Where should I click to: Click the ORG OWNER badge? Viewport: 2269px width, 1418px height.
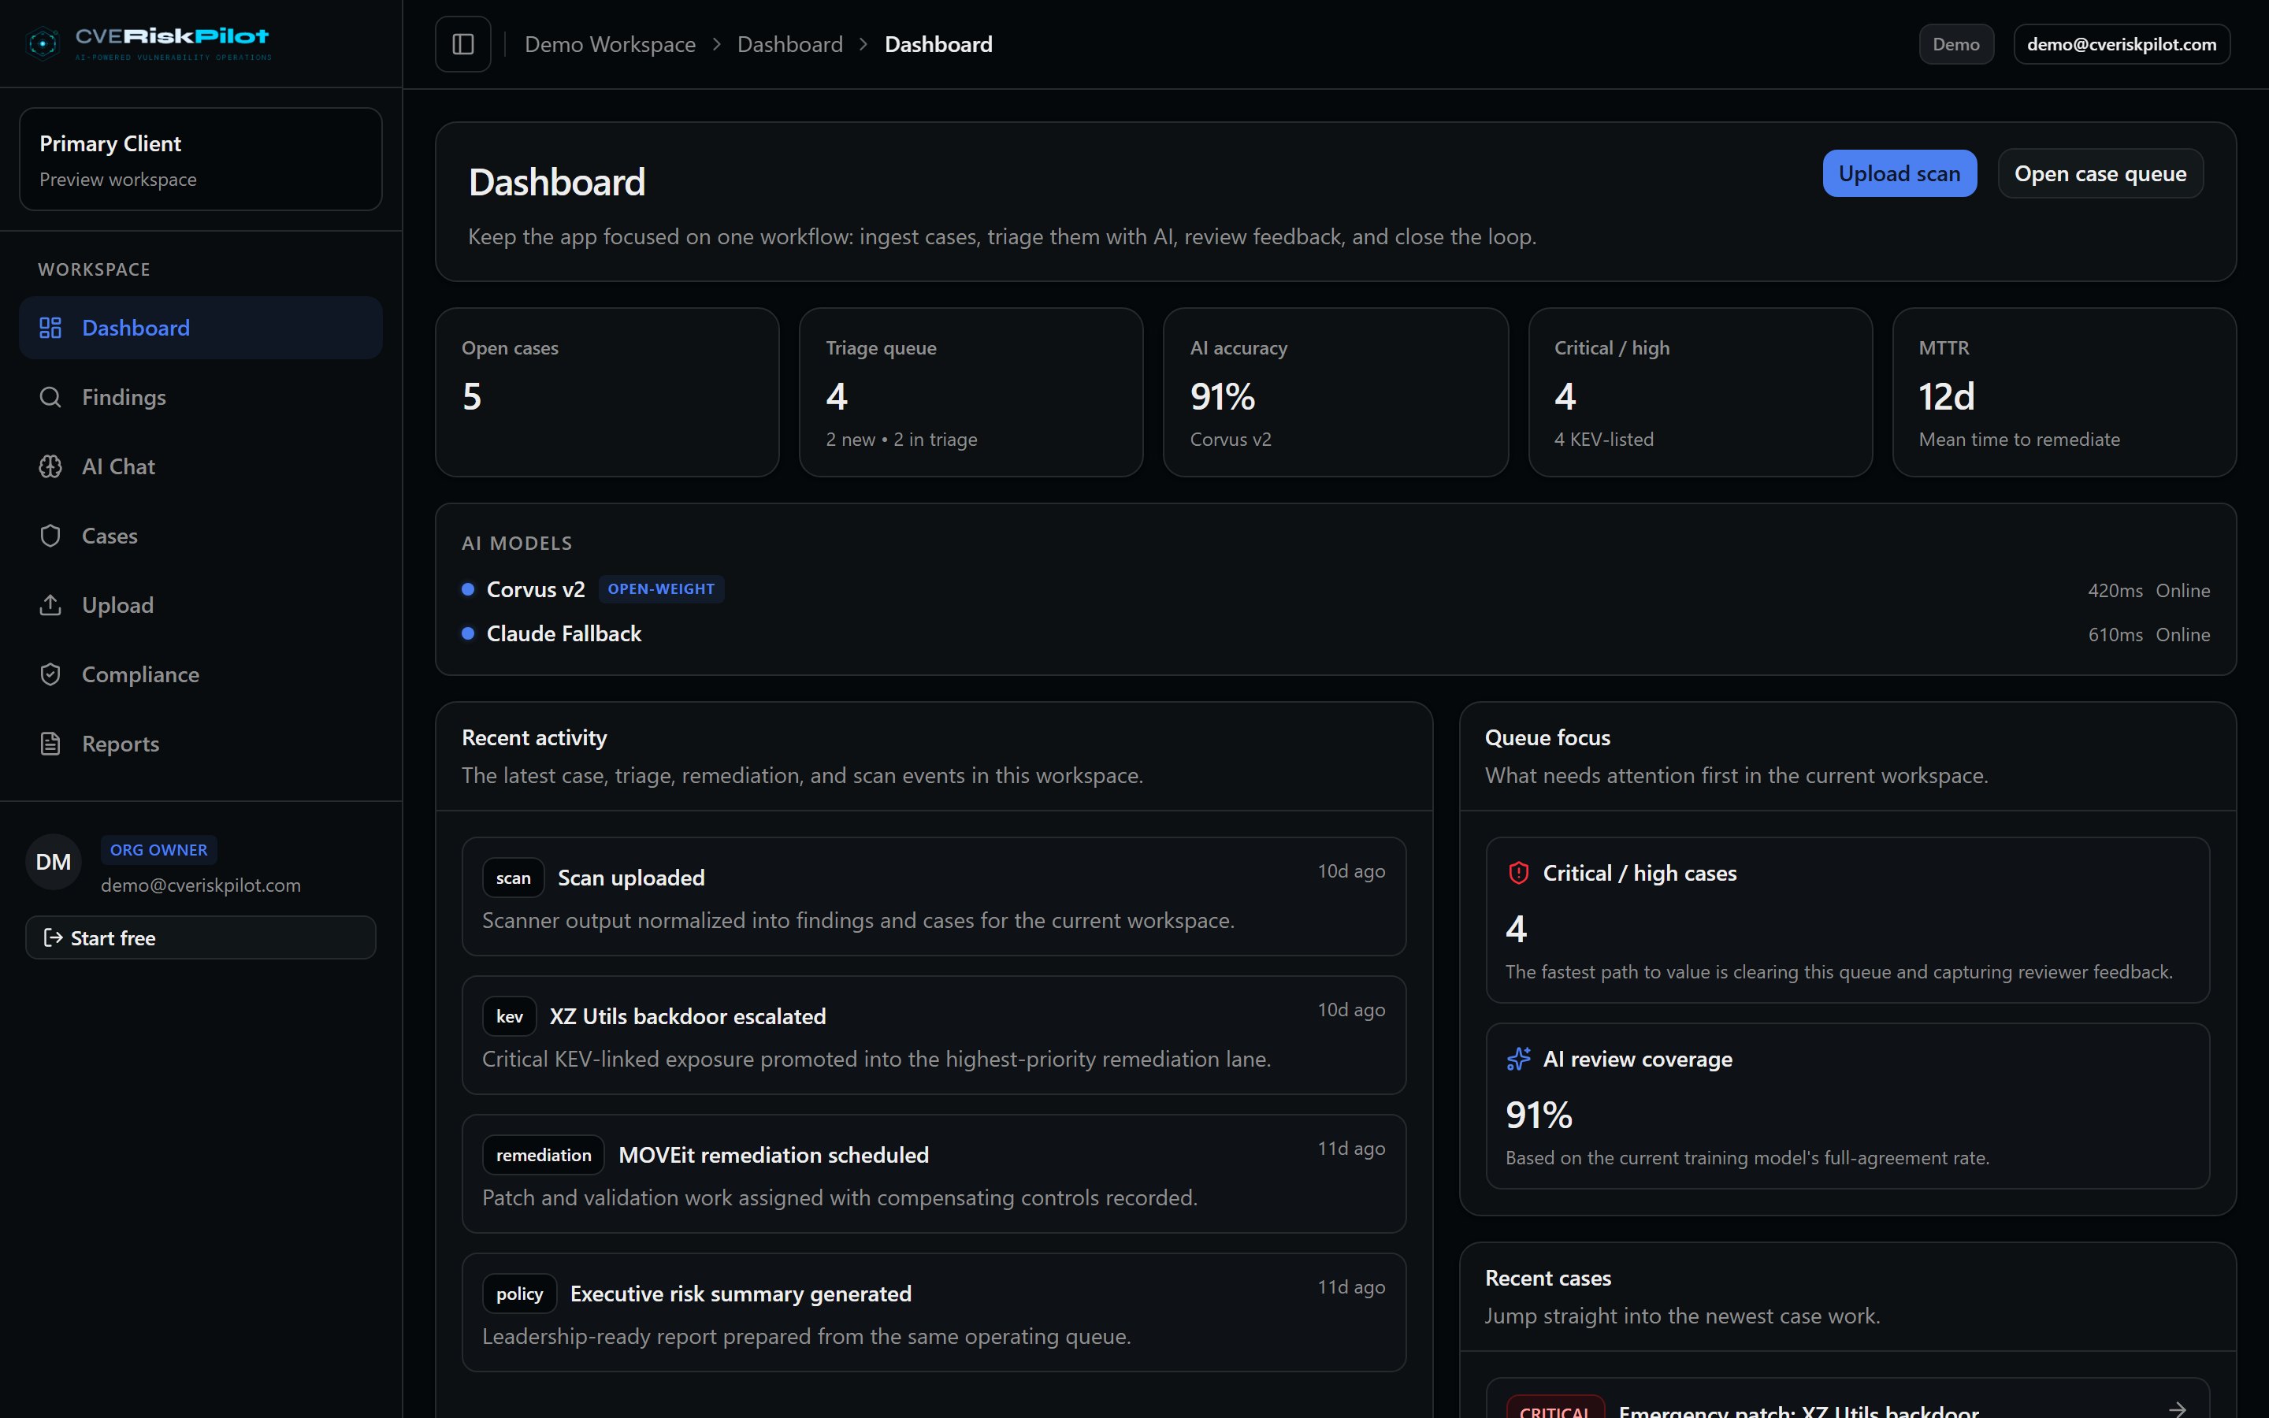pyautogui.click(x=158, y=850)
